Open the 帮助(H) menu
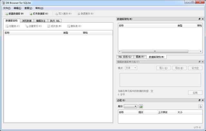The width and height of the screenshot is (206, 131). 39,8
